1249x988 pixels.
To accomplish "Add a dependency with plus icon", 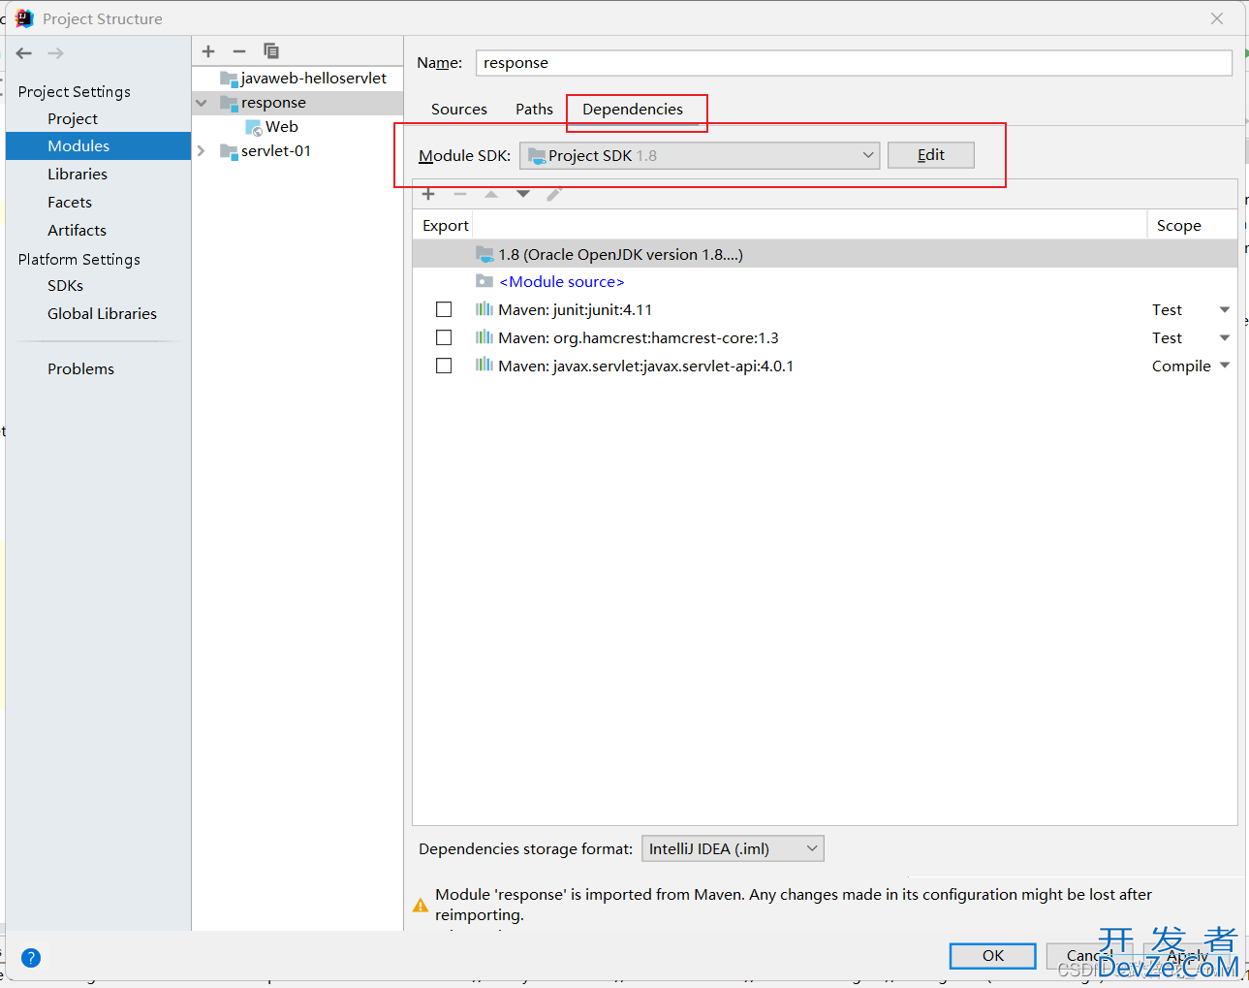I will tap(428, 194).
